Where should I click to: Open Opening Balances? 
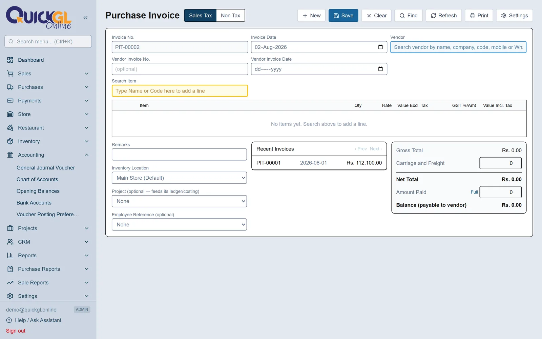(x=38, y=191)
